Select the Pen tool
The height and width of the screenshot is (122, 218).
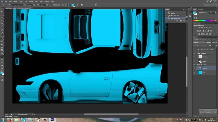(2, 54)
